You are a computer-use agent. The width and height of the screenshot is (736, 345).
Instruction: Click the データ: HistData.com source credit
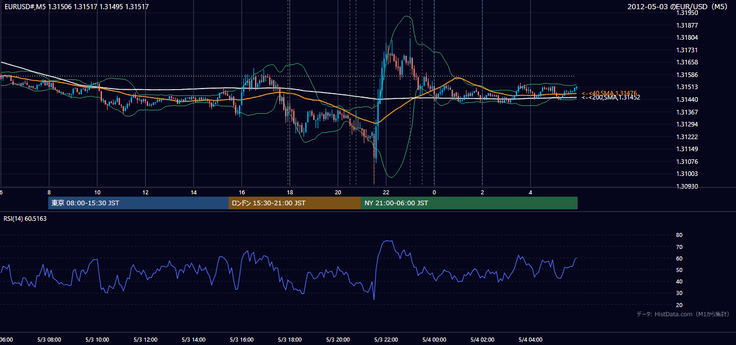tap(683, 314)
